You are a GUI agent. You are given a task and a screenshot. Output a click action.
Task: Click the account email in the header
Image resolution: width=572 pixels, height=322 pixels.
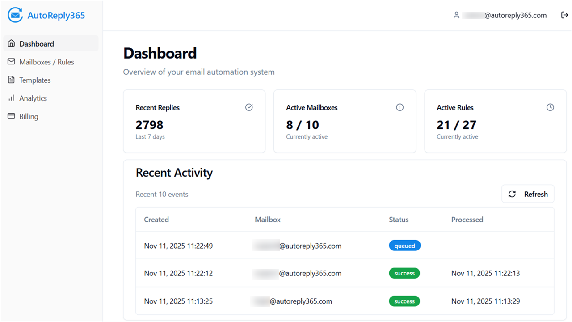[x=505, y=15]
